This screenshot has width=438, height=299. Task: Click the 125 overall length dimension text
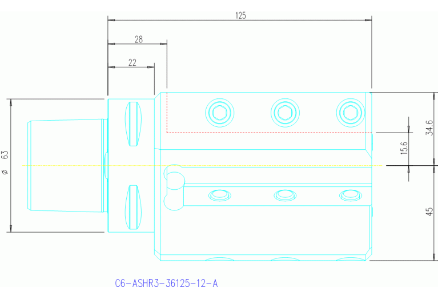(x=240, y=15)
